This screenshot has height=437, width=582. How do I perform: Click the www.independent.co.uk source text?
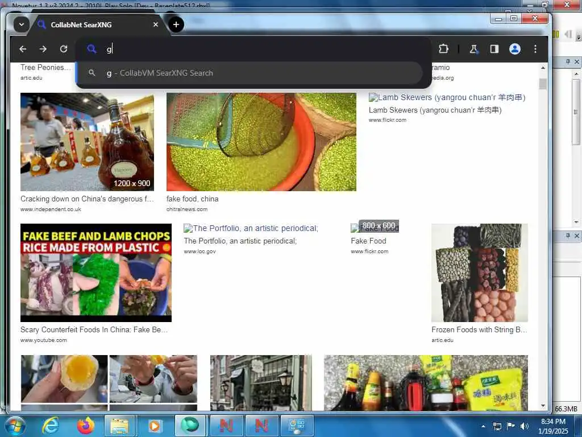(51, 209)
